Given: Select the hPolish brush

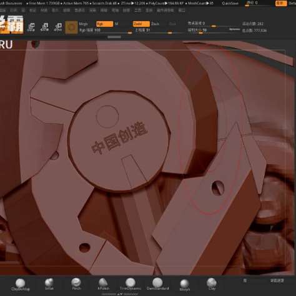Looking at the screenshot, I should pos(103,284).
